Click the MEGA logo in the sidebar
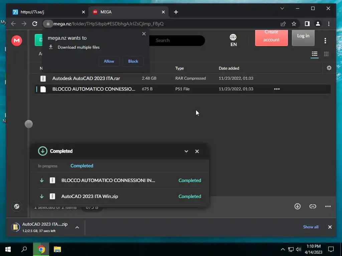The height and width of the screenshot is (256, 342). pyautogui.click(x=17, y=40)
